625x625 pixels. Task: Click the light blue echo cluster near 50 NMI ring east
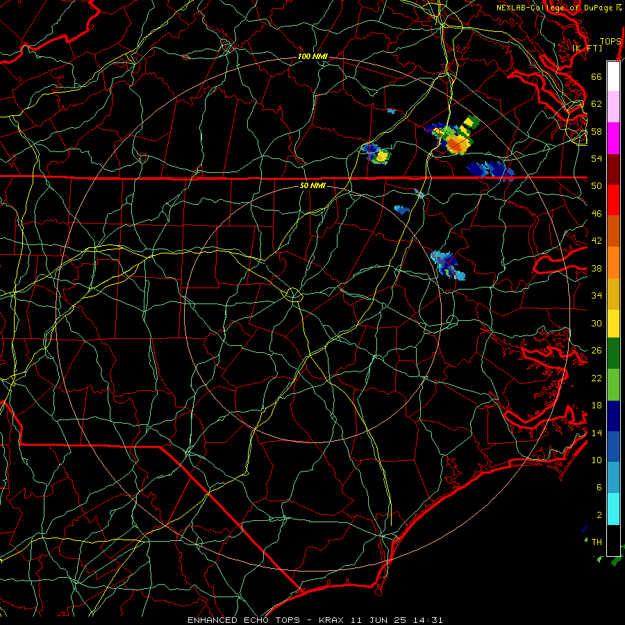[448, 265]
